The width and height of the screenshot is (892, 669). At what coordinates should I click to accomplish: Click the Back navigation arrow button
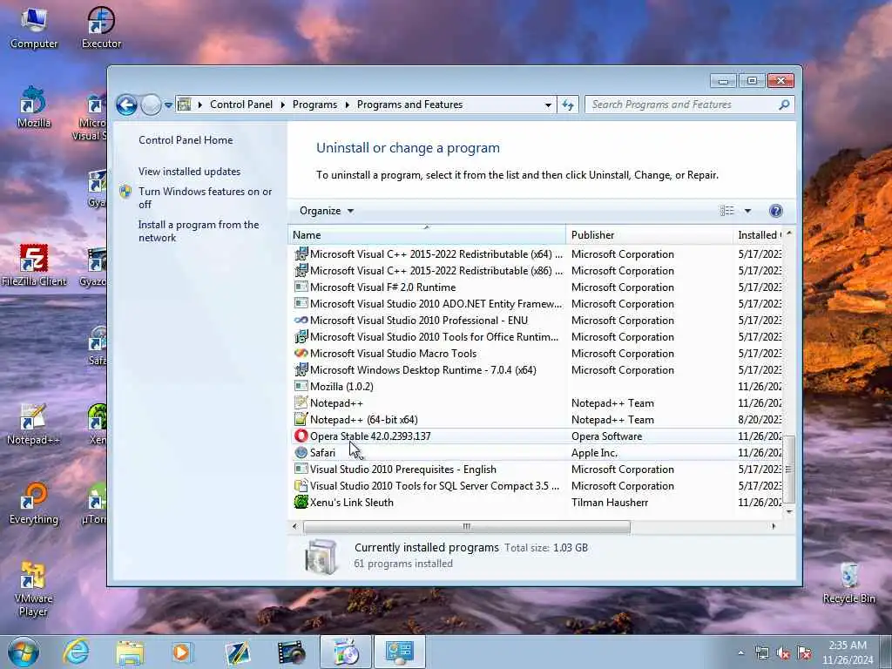coord(126,105)
